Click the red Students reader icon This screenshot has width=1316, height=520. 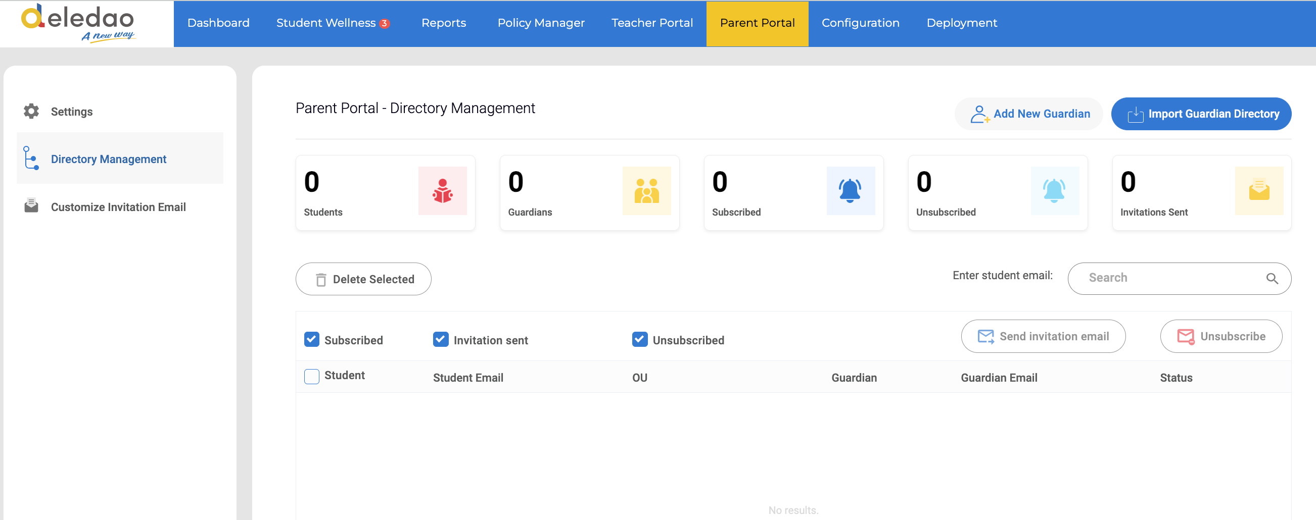tap(442, 191)
